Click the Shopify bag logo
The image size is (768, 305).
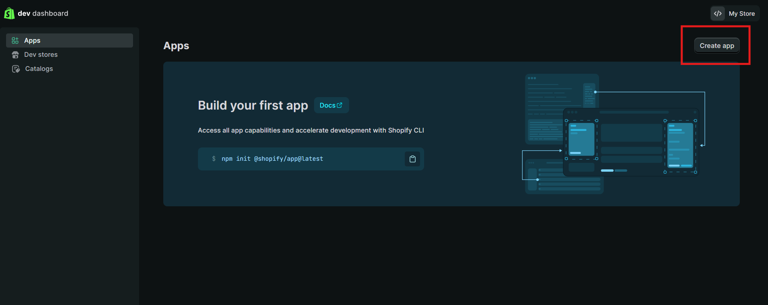pos(9,13)
